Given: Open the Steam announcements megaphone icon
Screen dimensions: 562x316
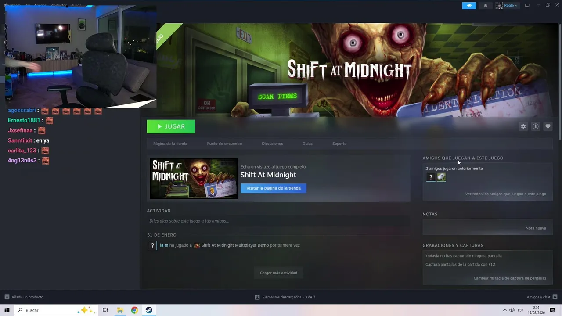Looking at the screenshot, I should [x=469, y=5].
